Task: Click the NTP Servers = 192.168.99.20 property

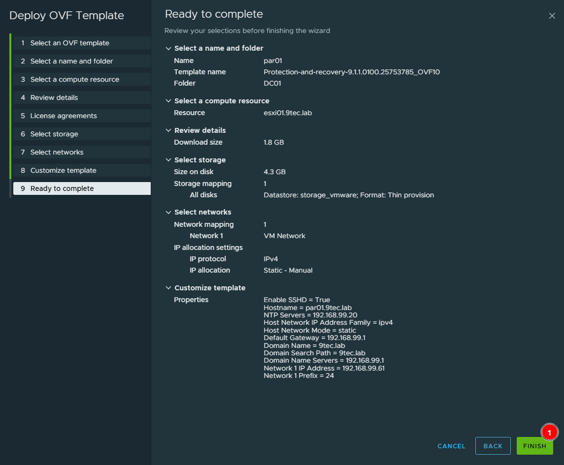Action: [310, 315]
